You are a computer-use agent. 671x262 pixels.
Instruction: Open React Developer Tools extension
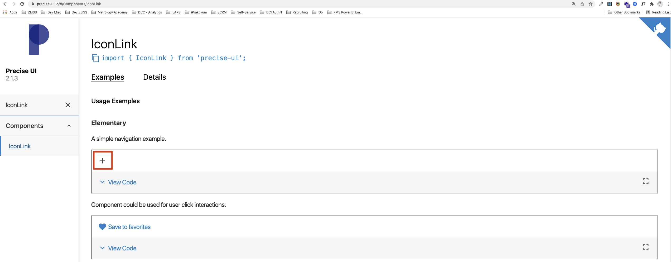pyautogui.click(x=609, y=4)
